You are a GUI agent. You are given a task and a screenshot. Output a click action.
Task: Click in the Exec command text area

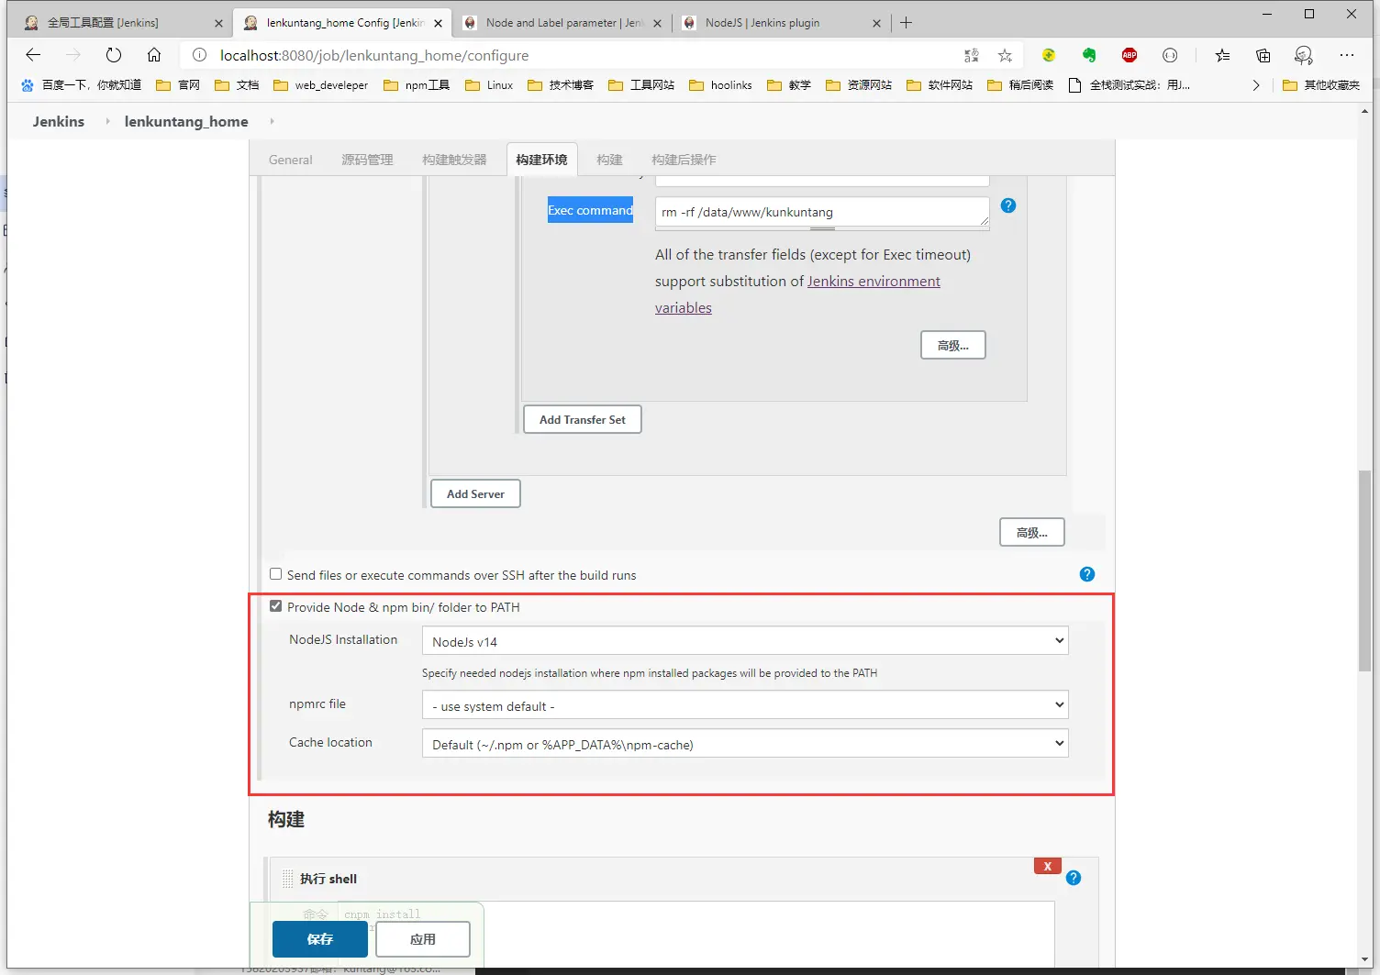(x=822, y=212)
